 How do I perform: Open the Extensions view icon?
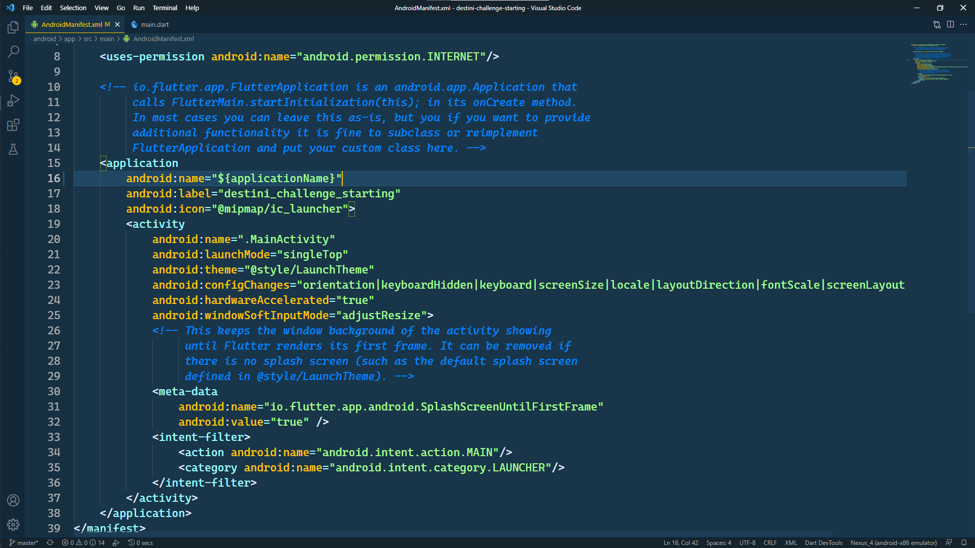click(x=13, y=125)
